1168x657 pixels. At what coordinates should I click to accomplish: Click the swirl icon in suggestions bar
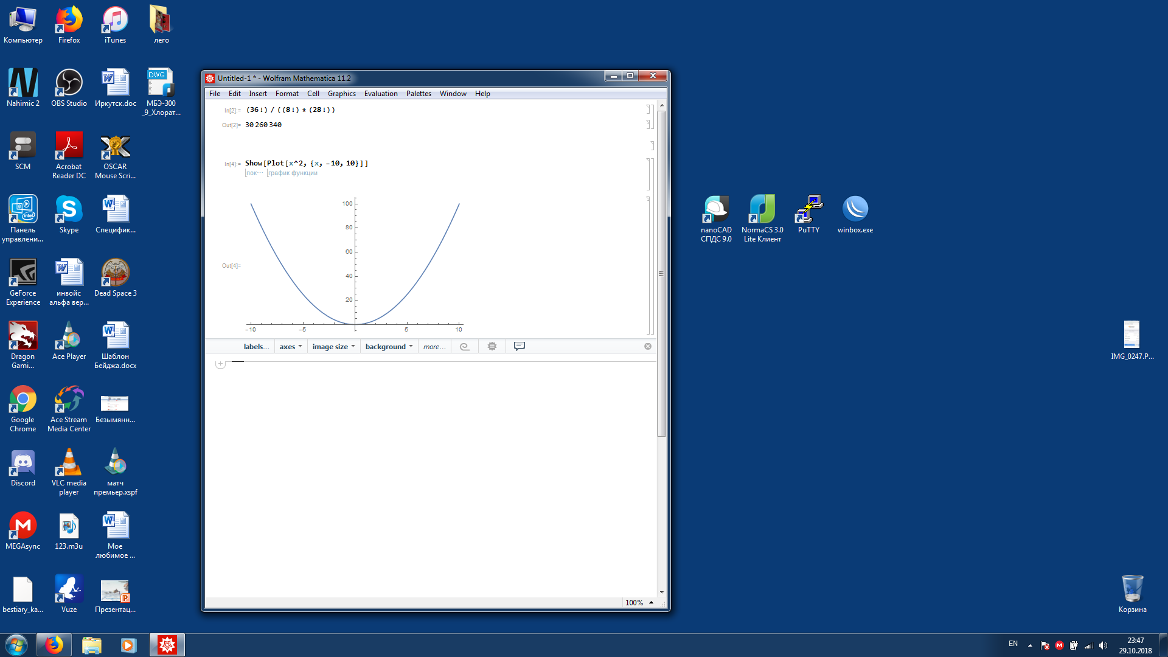pos(464,347)
